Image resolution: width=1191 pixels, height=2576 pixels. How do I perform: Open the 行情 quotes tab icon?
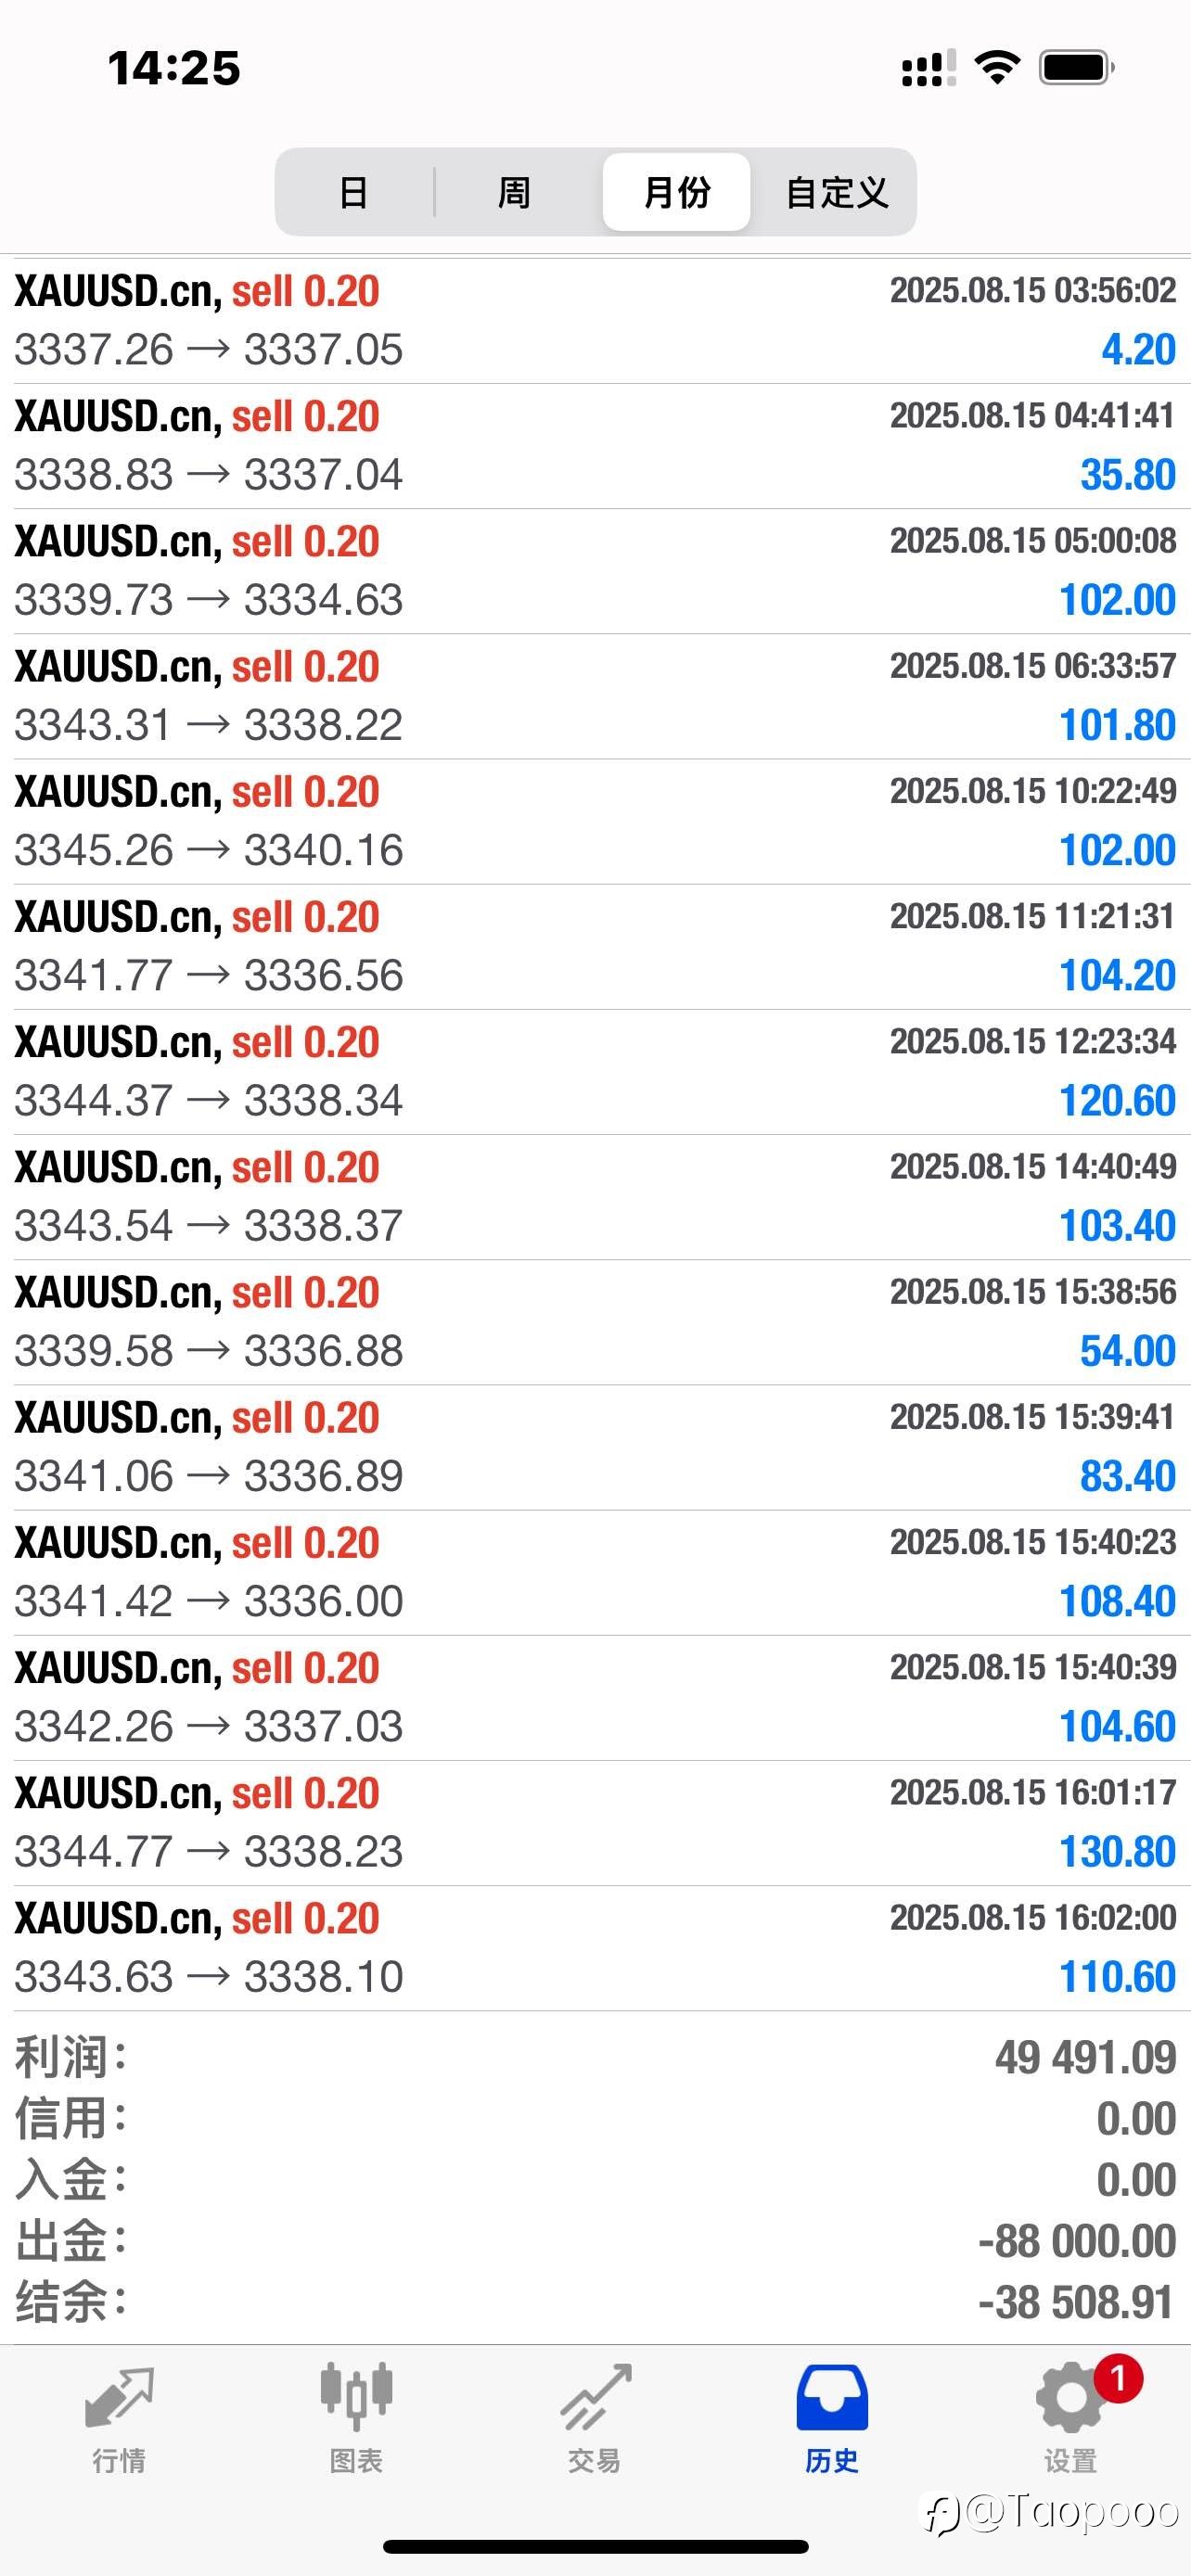coord(119,2398)
